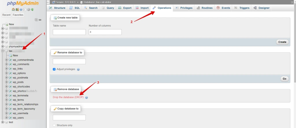296x128 pixels.
Task: Click the Create button
Action: coord(282,42)
